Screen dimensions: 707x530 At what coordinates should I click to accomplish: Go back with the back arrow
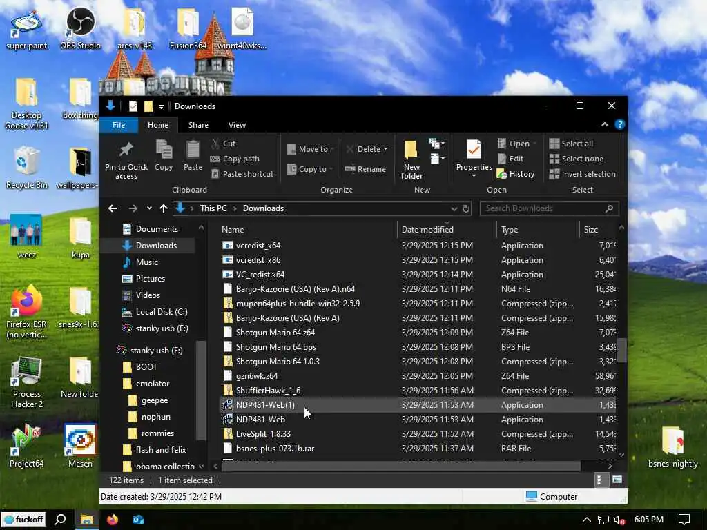(113, 208)
